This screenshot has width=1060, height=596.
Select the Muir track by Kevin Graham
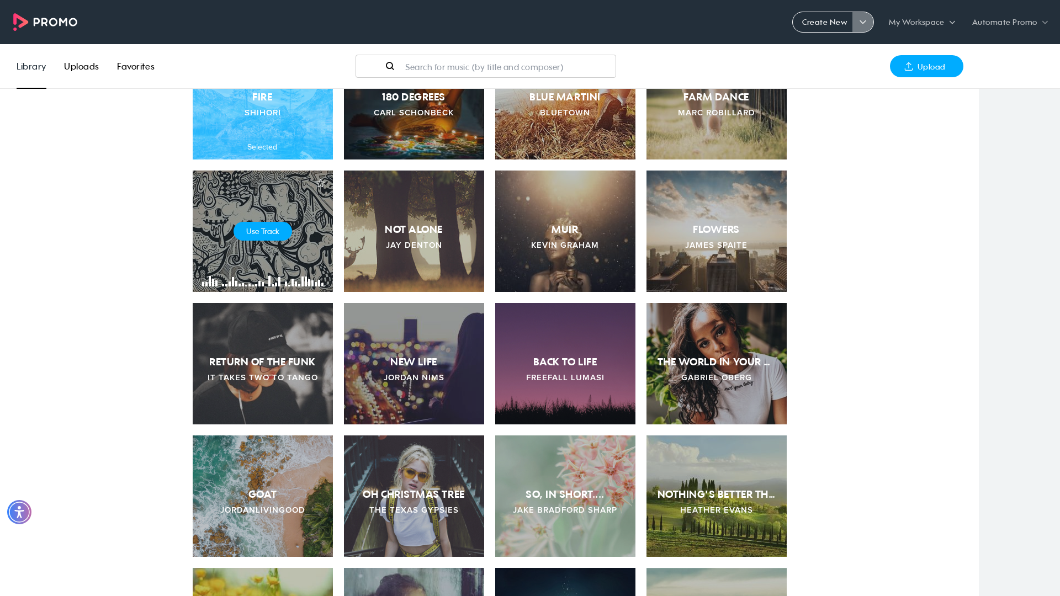tap(565, 231)
